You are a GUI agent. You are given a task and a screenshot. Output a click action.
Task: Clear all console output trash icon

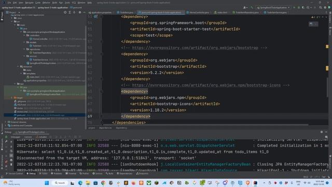[11, 165]
